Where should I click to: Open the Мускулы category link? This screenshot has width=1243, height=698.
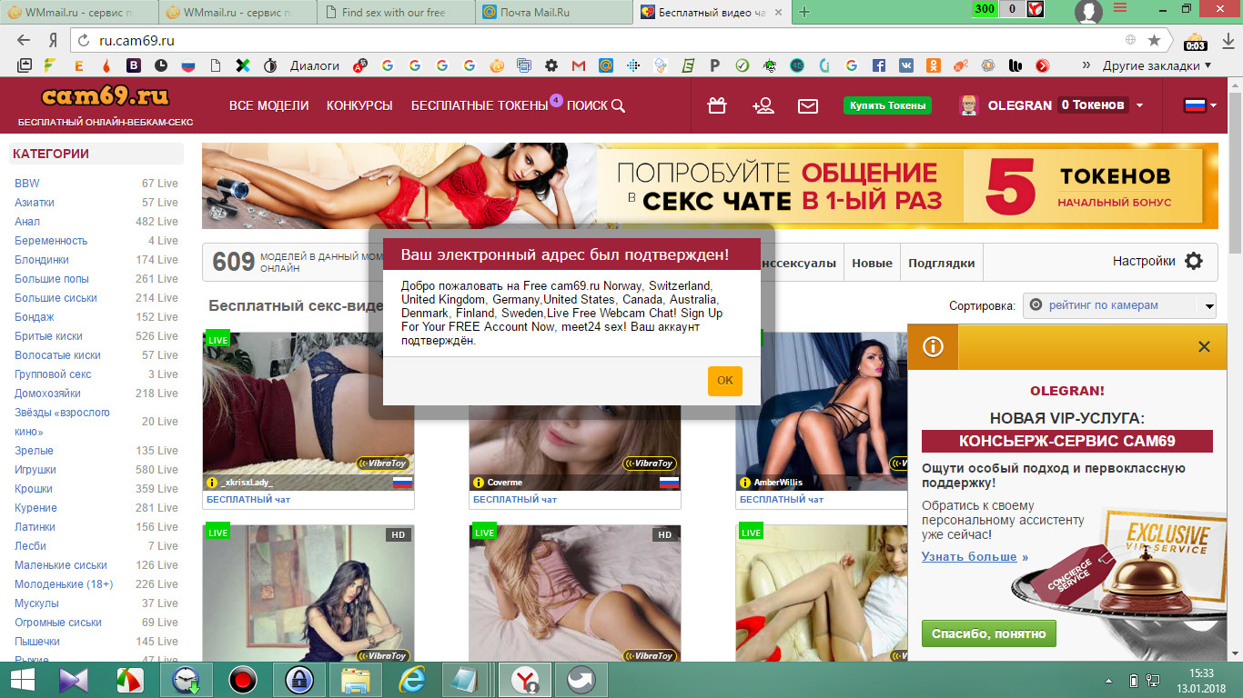(x=36, y=603)
